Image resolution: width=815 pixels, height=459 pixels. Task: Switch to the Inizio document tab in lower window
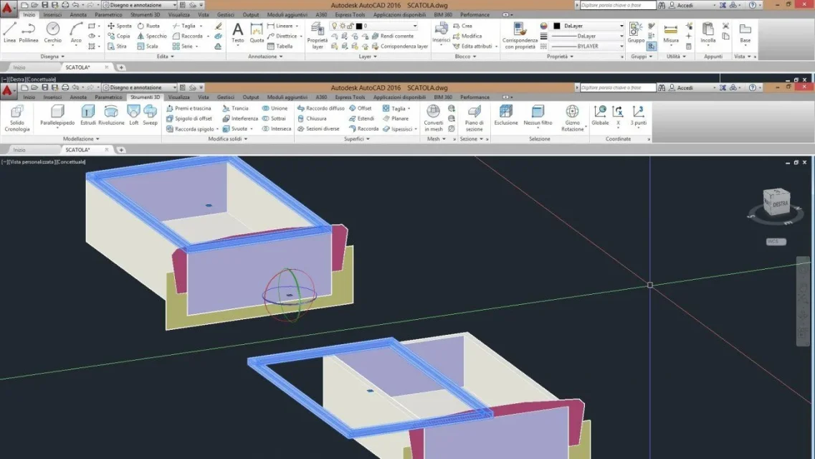tap(19, 150)
